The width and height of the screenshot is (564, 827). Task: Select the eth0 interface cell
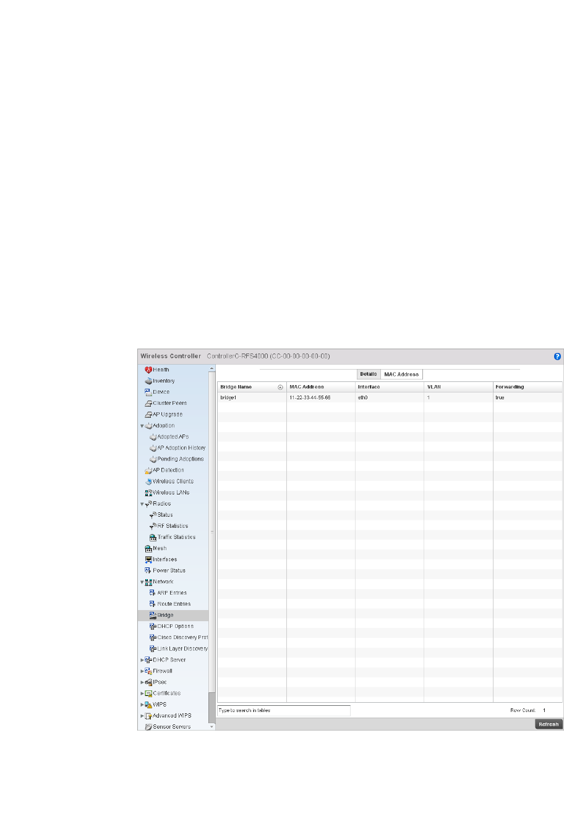390,397
